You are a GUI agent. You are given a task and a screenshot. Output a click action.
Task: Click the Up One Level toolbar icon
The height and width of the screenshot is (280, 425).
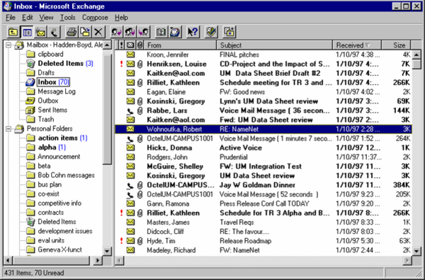13,33
